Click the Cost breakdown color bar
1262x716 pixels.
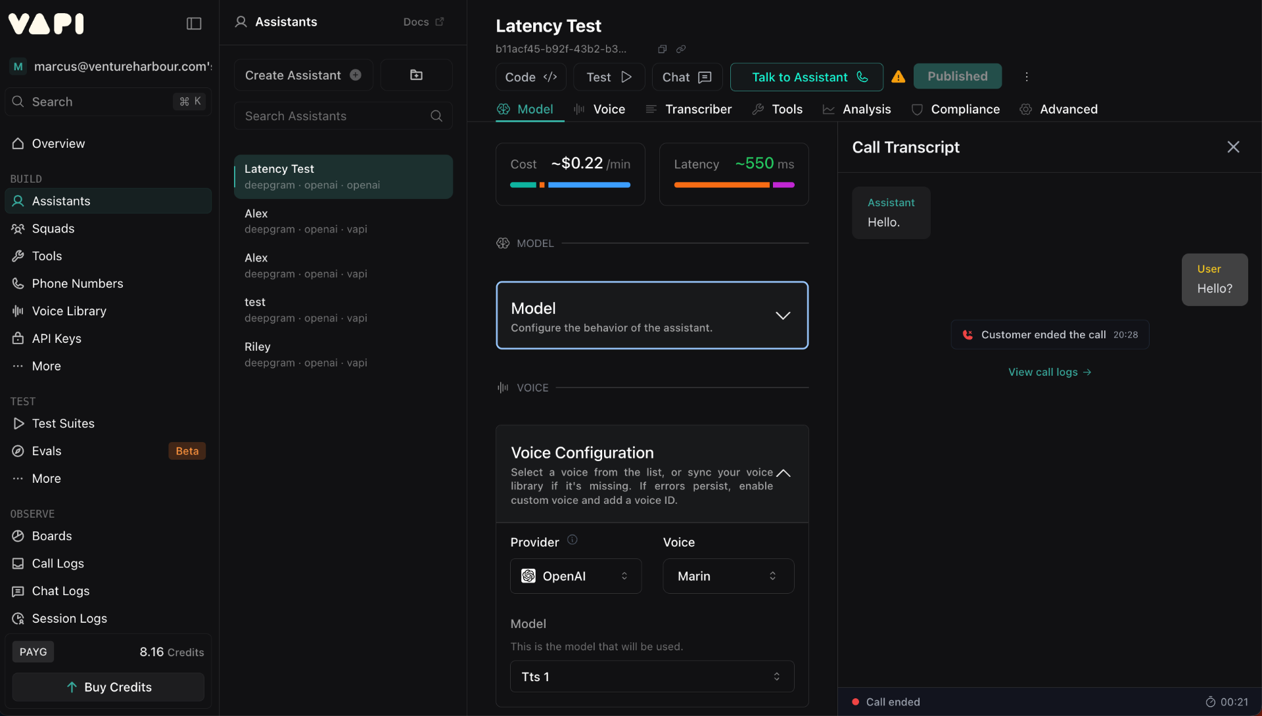(x=570, y=185)
